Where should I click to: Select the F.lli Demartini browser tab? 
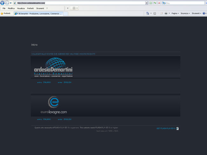pyautogui.click(x=38, y=14)
